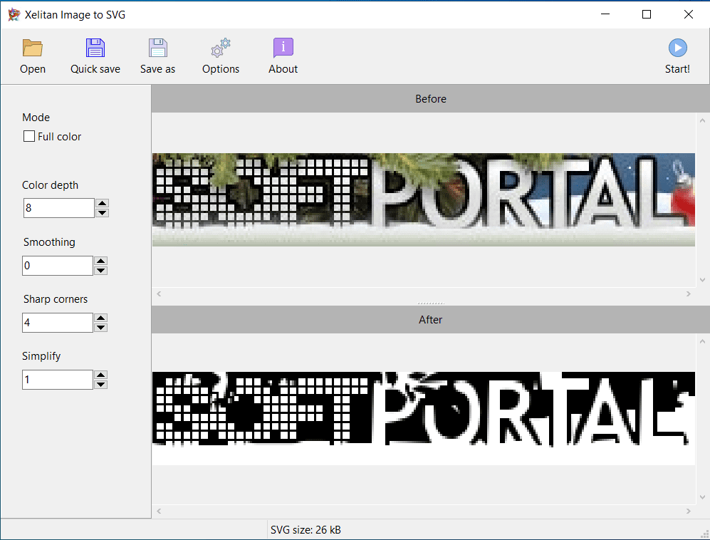Decrease Smoothing with down arrow

click(101, 271)
